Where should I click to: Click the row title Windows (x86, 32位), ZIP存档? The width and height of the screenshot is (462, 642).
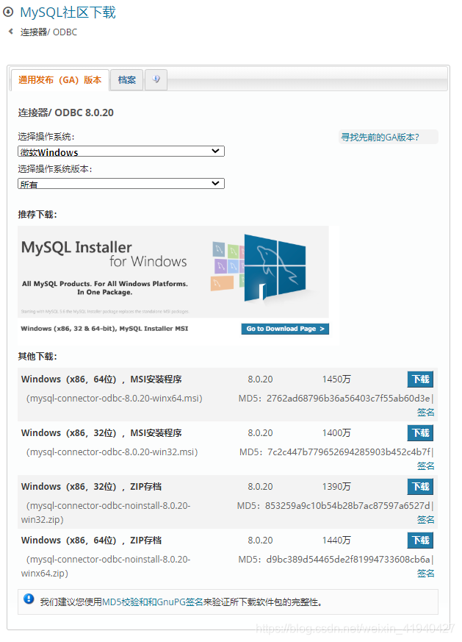[x=91, y=486]
